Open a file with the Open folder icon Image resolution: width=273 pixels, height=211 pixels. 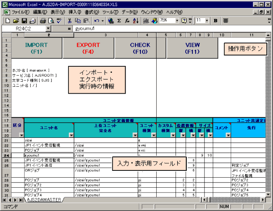pyautogui.click(x=16, y=20)
